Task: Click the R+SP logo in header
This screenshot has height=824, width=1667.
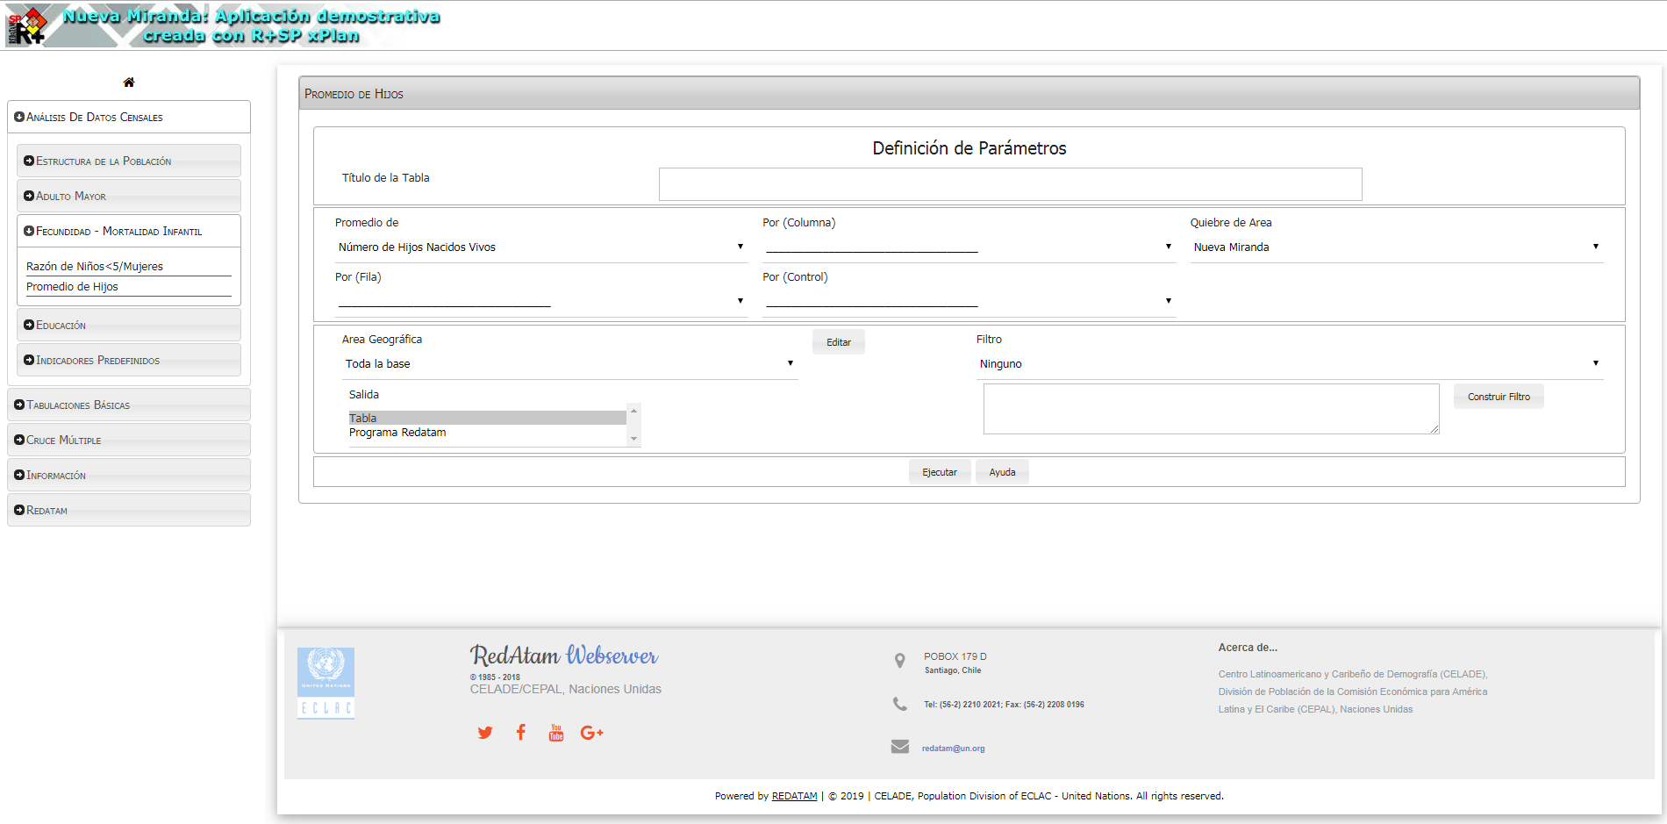Action: 26,25
